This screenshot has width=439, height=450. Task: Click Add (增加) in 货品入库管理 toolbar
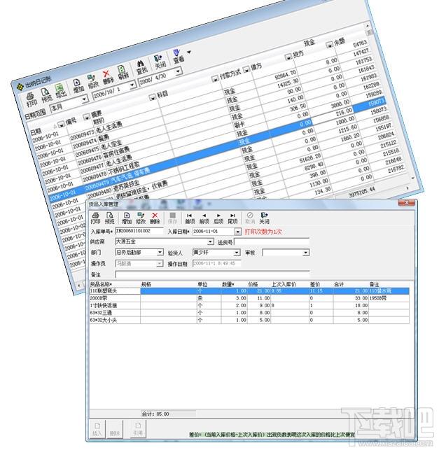coord(127,218)
